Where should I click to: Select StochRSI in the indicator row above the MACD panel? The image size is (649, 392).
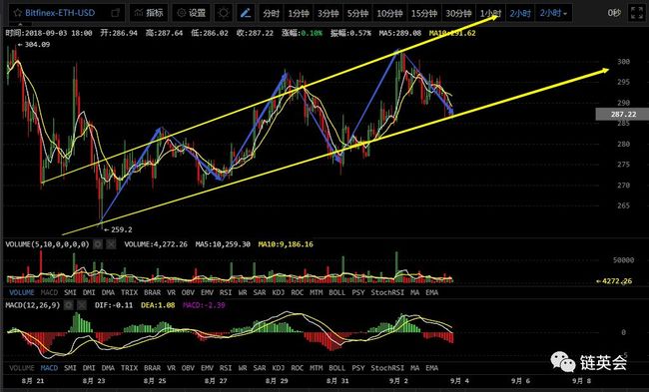point(387,292)
